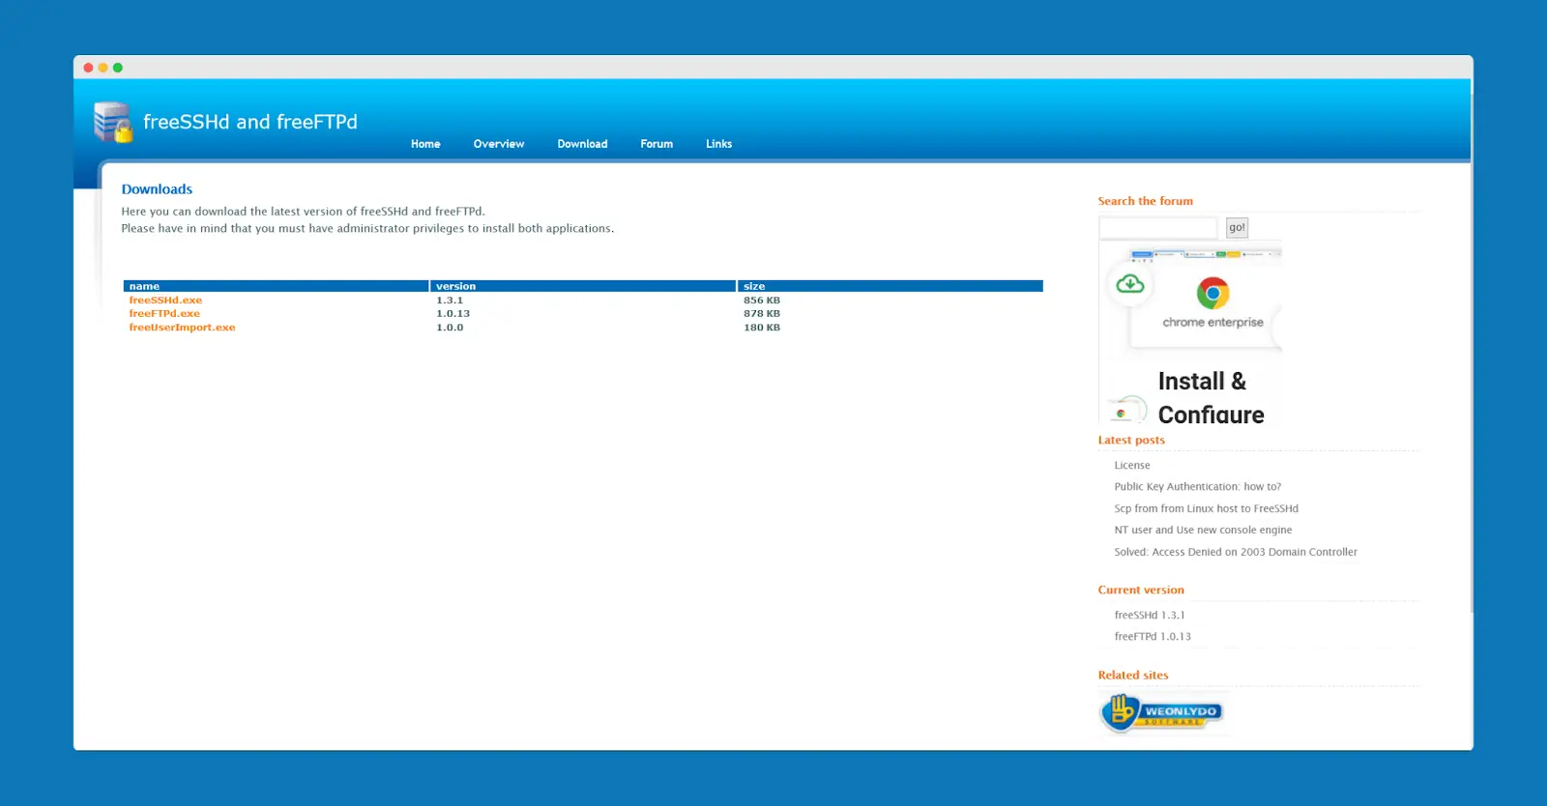This screenshot has width=1547, height=806.
Task: Download freeSSHd.exe
Action: tap(165, 301)
